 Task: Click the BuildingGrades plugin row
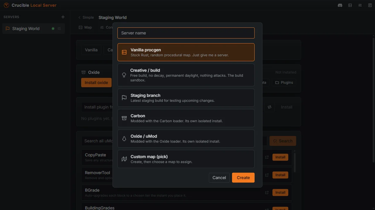(x=187, y=206)
